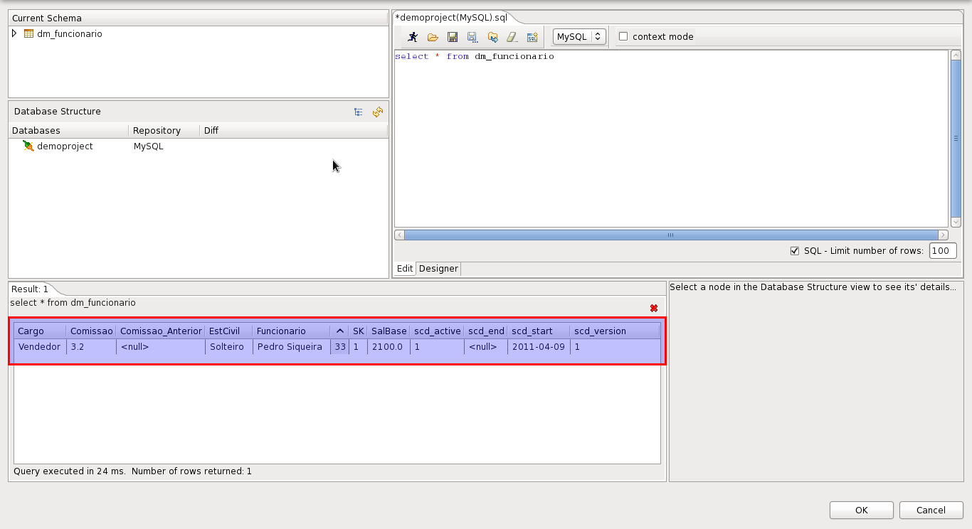Open a SQL file via the folder icon
The width and height of the screenshot is (972, 529).
click(x=433, y=37)
